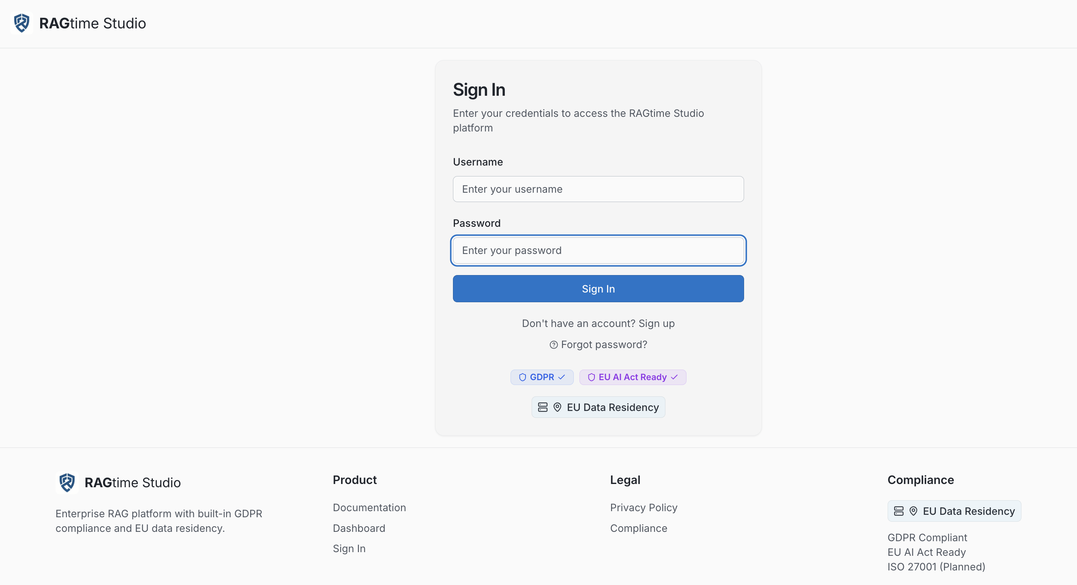This screenshot has height=585, width=1077.
Task: Click the footer Sign In link
Action: pyautogui.click(x=349, y=548)
